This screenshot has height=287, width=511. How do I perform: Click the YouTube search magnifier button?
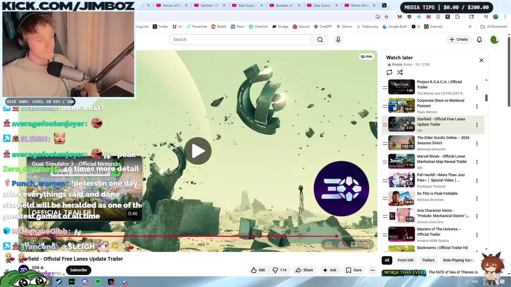click(x=320, y=39)
